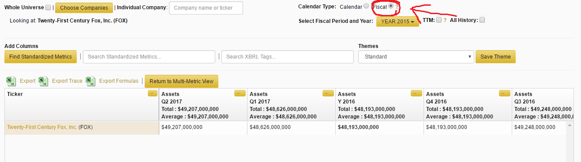The width and height of the screenshot is (581, 162).
Task: Select the Fiscal radio button
Action: point(391,6)
